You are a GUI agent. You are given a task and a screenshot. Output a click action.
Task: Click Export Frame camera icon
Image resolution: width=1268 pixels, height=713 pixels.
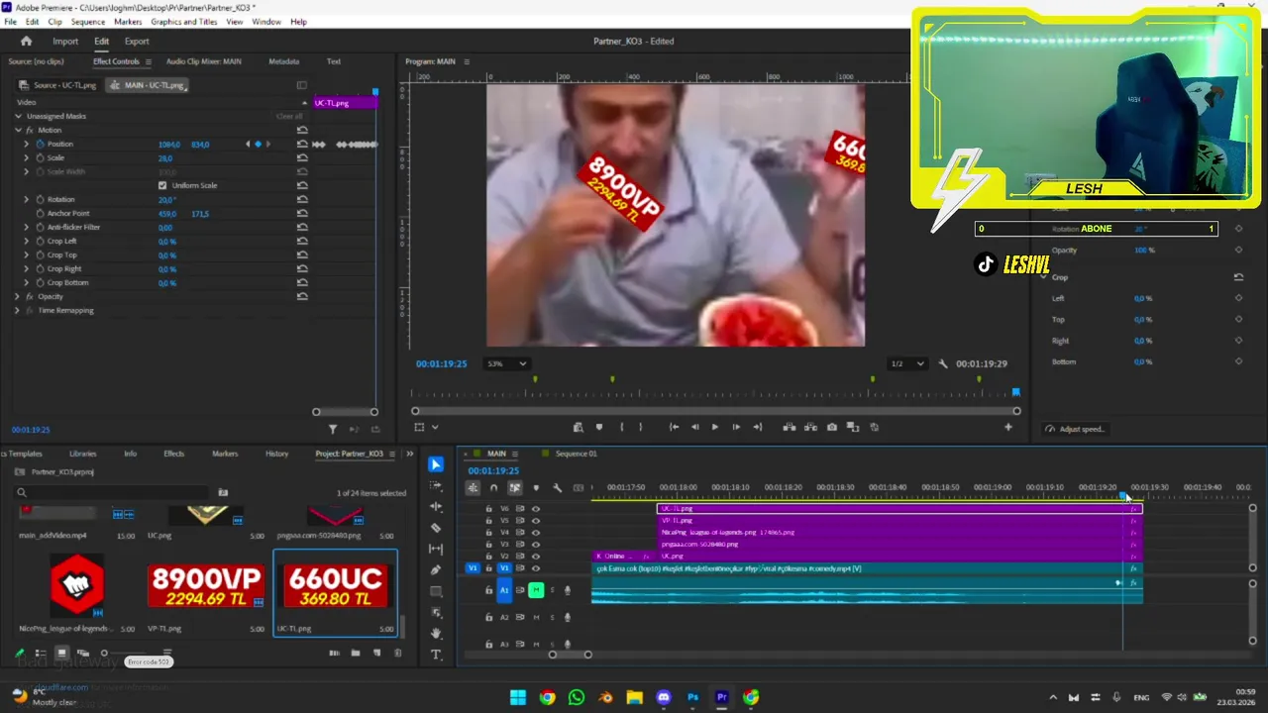(831, 427)
